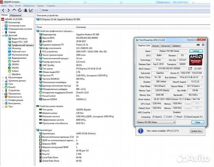214x167 pixels.
Task: Open the Vulkan tree item
Action: click(x=13, y=71)
